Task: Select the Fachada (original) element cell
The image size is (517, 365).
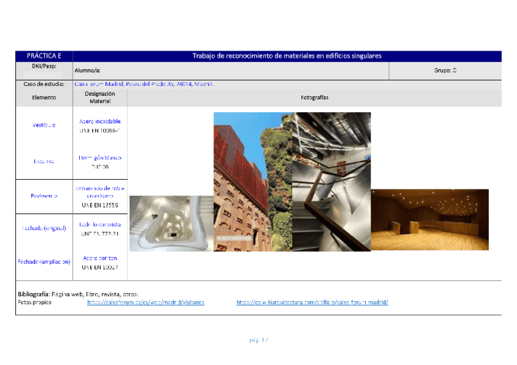Action: coord(44,229)
